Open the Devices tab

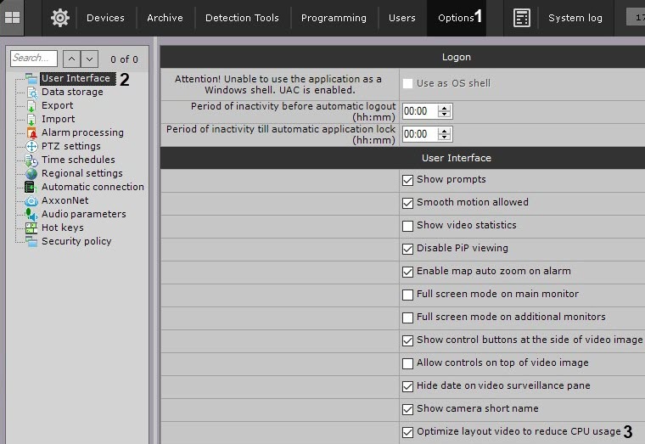pyautogui.click(x=105, y=18)
